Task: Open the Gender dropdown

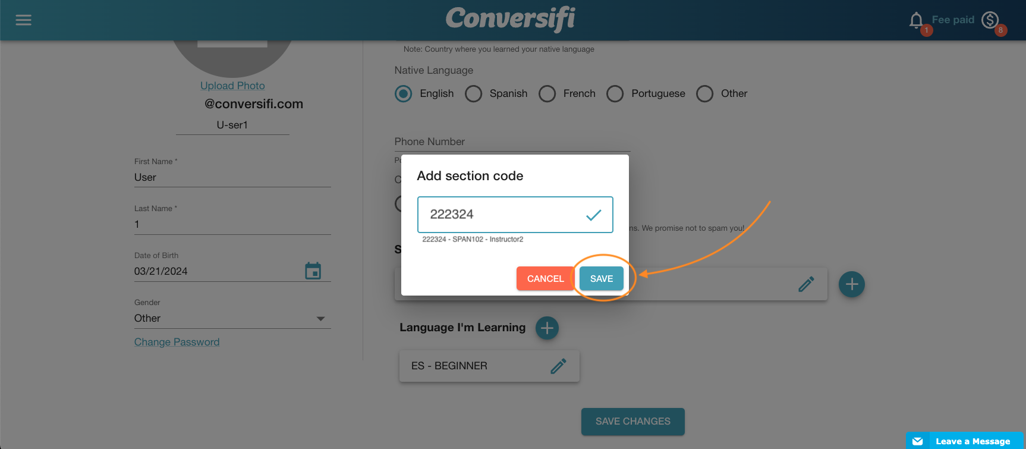Action: [320, 318]
